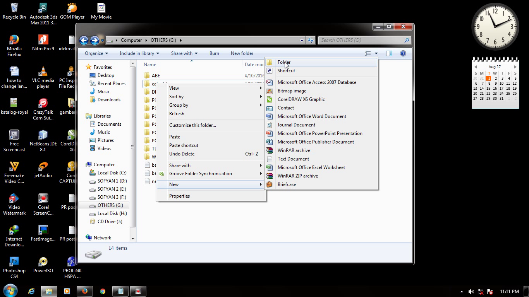Open recent pages dropdown near Forward
The width and height of the screenshot is (529, 297).
(102, 40)
